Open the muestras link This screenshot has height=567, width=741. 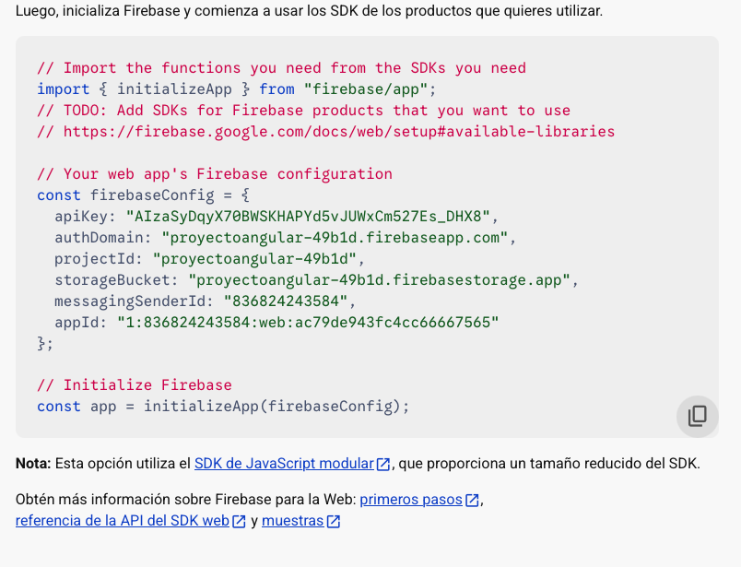pyautogui.click(x=292, y=521)
